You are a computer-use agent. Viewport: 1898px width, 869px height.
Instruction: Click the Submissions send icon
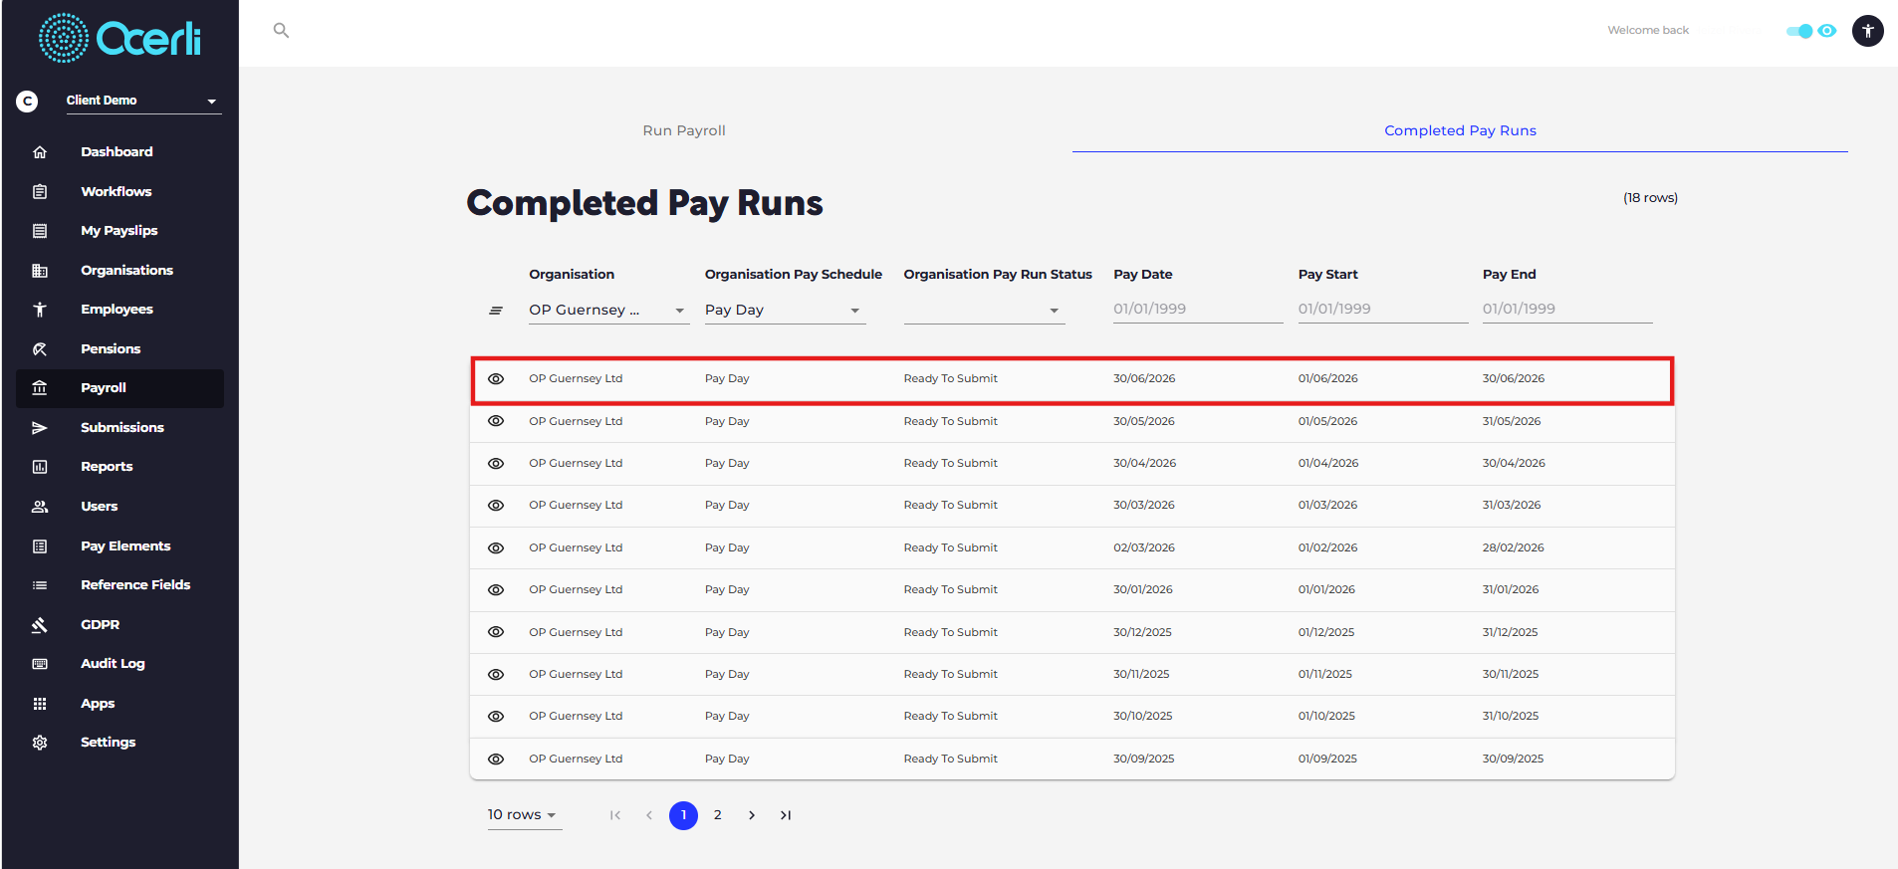tap(40, 428)
